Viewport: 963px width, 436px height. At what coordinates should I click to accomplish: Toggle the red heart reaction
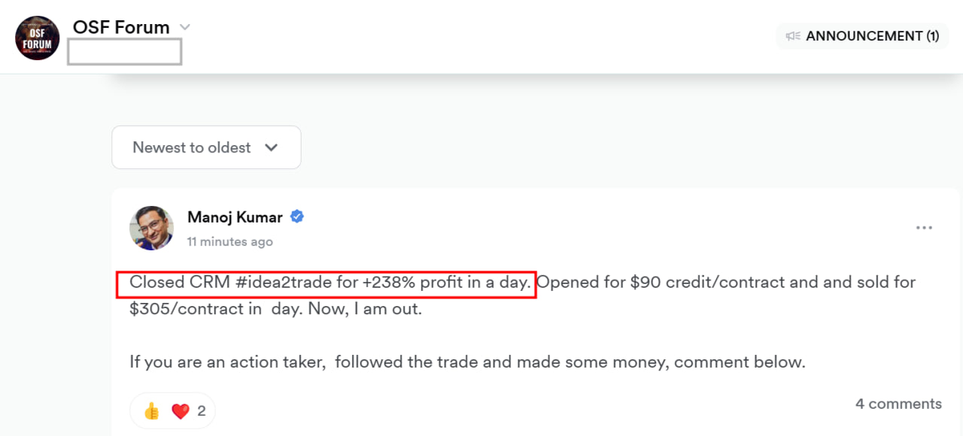180,411
